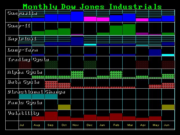The height and width of the screenshot is (135, 180).
Task: Select the dark red Volatility bar in Feb
Action: 116,117
